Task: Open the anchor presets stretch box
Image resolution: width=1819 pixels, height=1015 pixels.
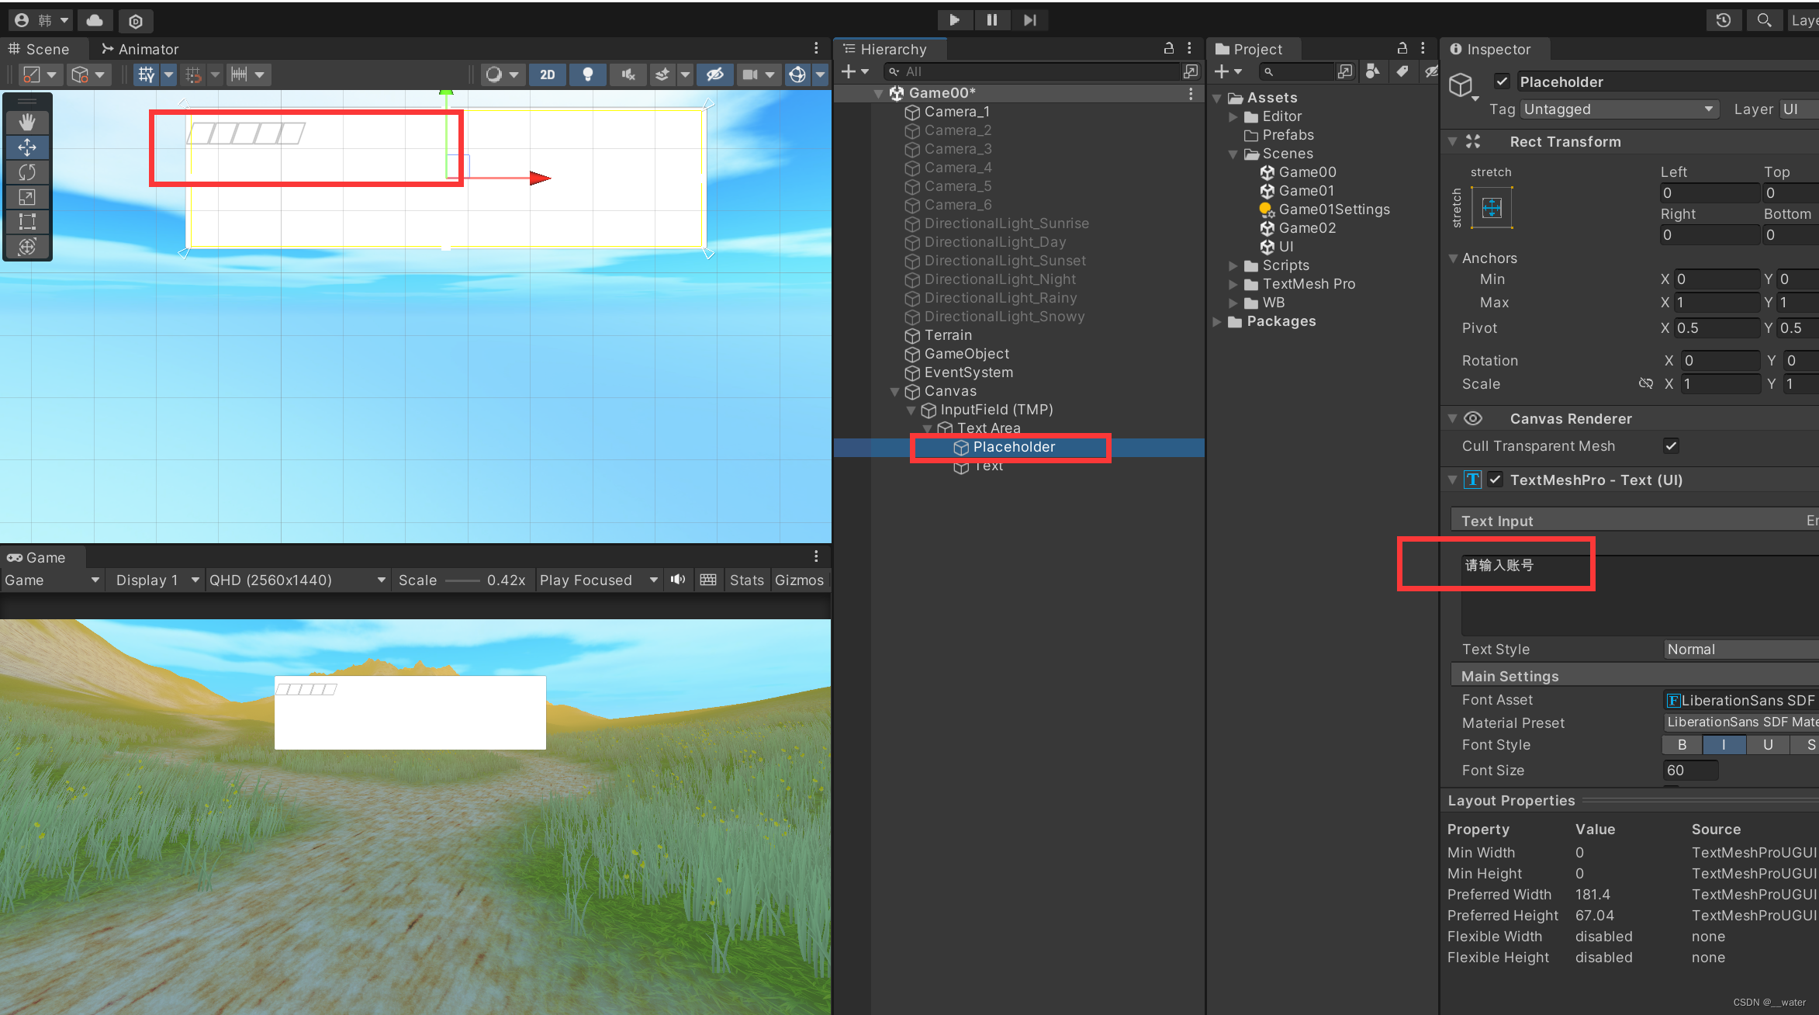Action: [x=1491, y=207]
